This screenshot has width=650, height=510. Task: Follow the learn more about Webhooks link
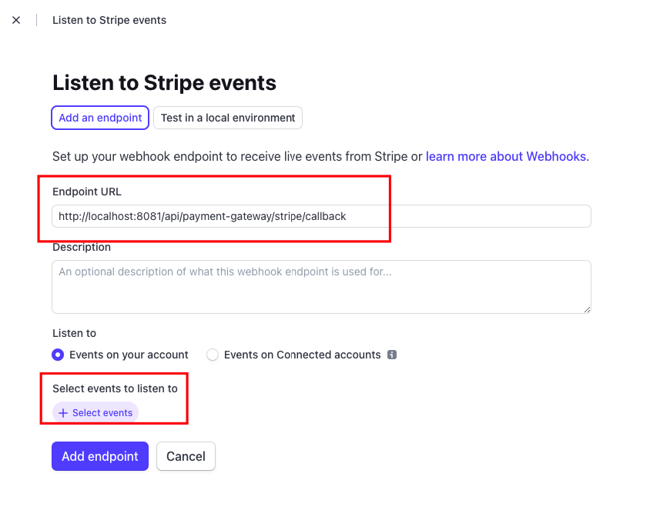click(x=506, y=156)
